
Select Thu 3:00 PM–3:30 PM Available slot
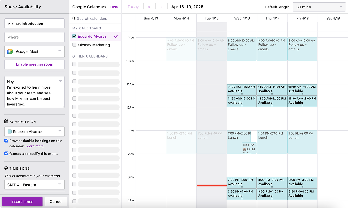(272, 182)
